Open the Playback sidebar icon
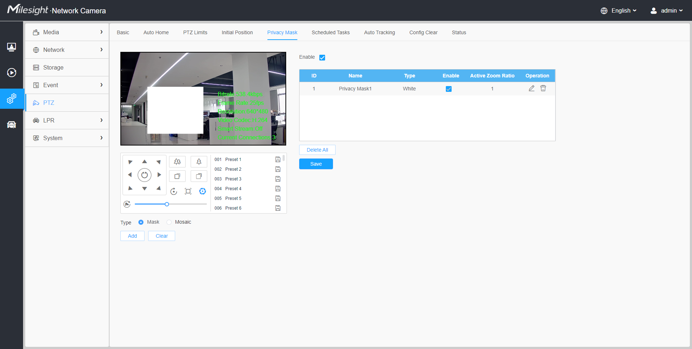This screenshot has width=692, height=349. 12,73
